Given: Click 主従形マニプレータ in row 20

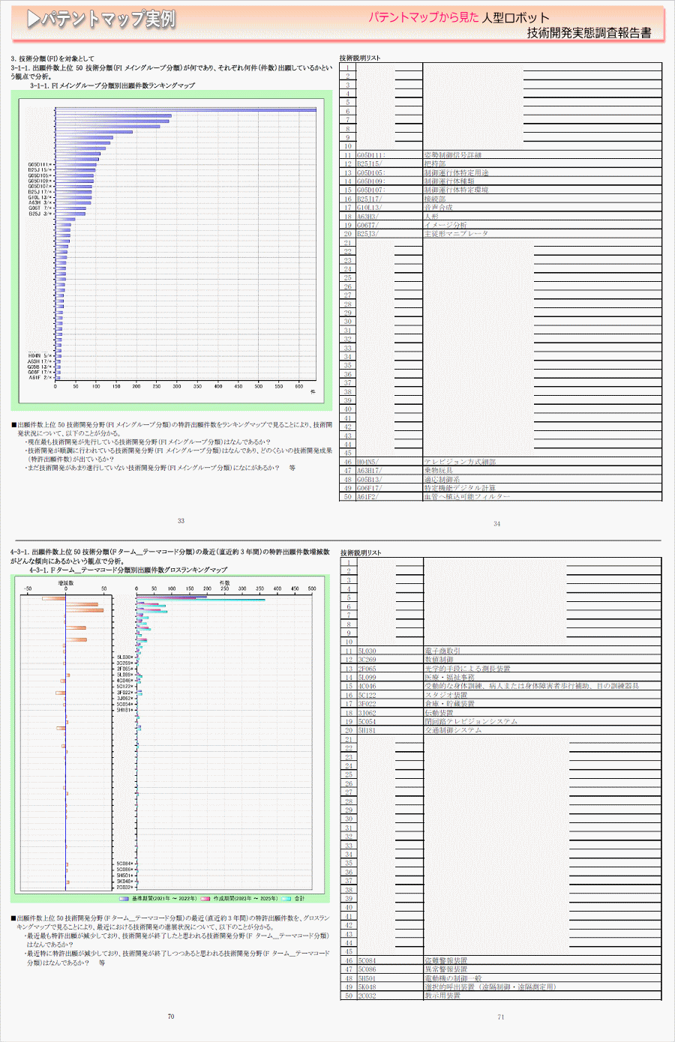Looking at the screenshot, I should tap(456, 234).
